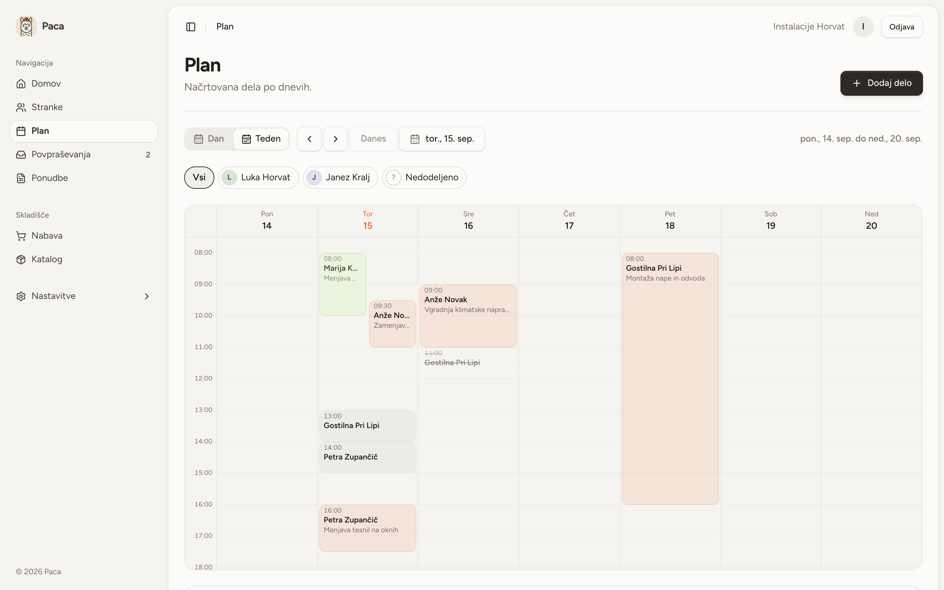Open Domov via house icon
Image resolution: width=944 pixels, height=590 pixels.
click(x=21, y=84)
